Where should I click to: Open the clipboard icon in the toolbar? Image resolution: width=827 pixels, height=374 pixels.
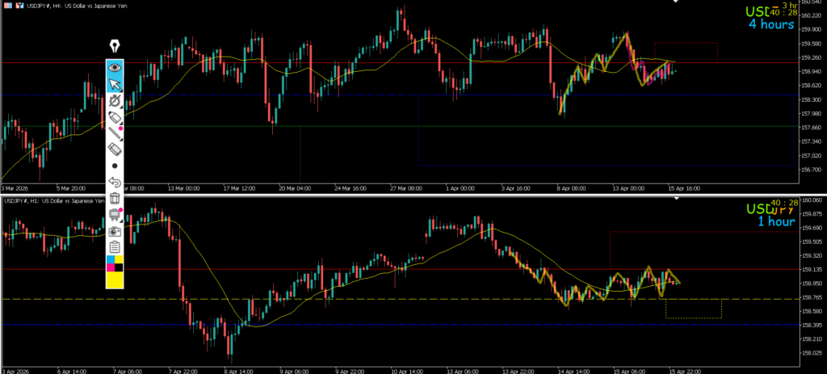pyautogui.click(x=115, y=247)
